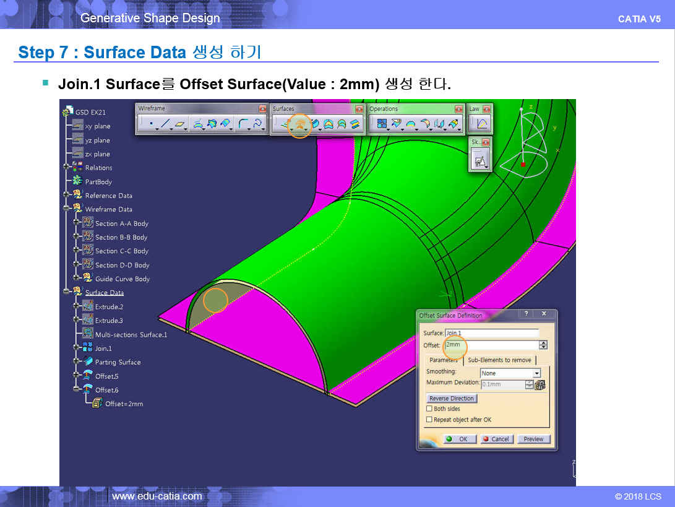Image resolution: width=675 pixels, height=507 pixels.
Task: Open the Law tool icon
Action: click(481, 124)
